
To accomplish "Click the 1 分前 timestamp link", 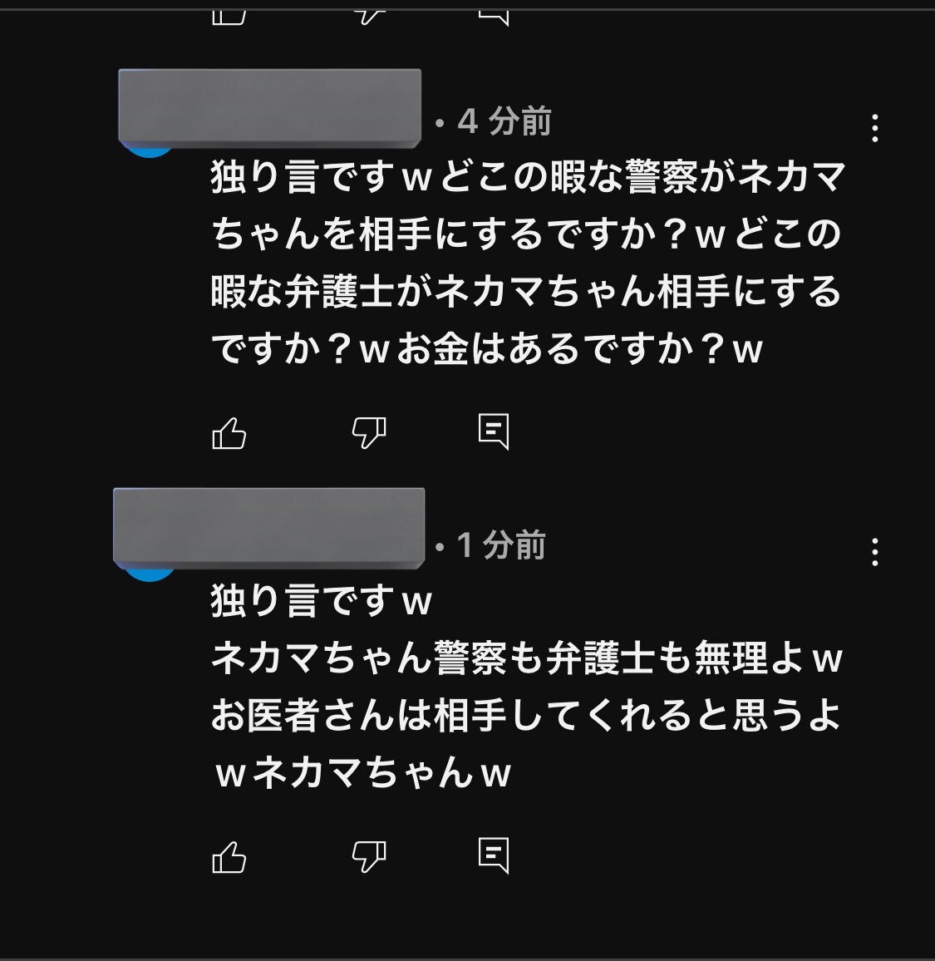I will pos(501,545).
